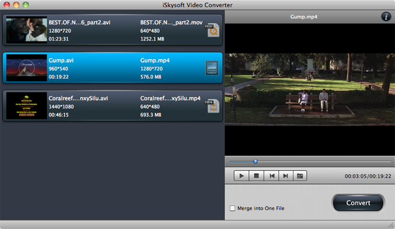Click the Coralreef....xySilu.mp4 output name
Image resolution: width=395 pixels, height=229 pixels.
(170, 98)
